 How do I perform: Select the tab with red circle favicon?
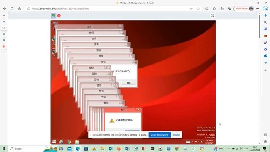click(4, 46)
